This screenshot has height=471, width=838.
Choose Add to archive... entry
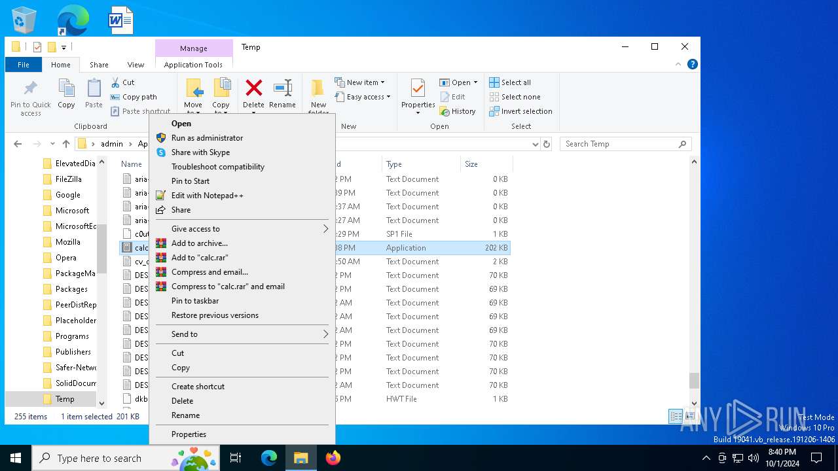coord(242,243)
